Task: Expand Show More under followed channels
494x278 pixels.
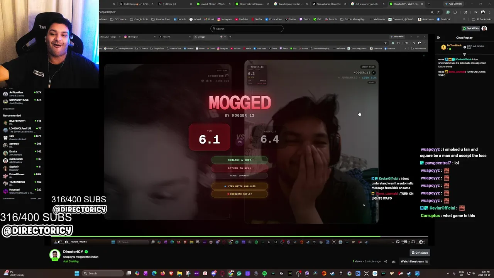Action: [9, 108]
